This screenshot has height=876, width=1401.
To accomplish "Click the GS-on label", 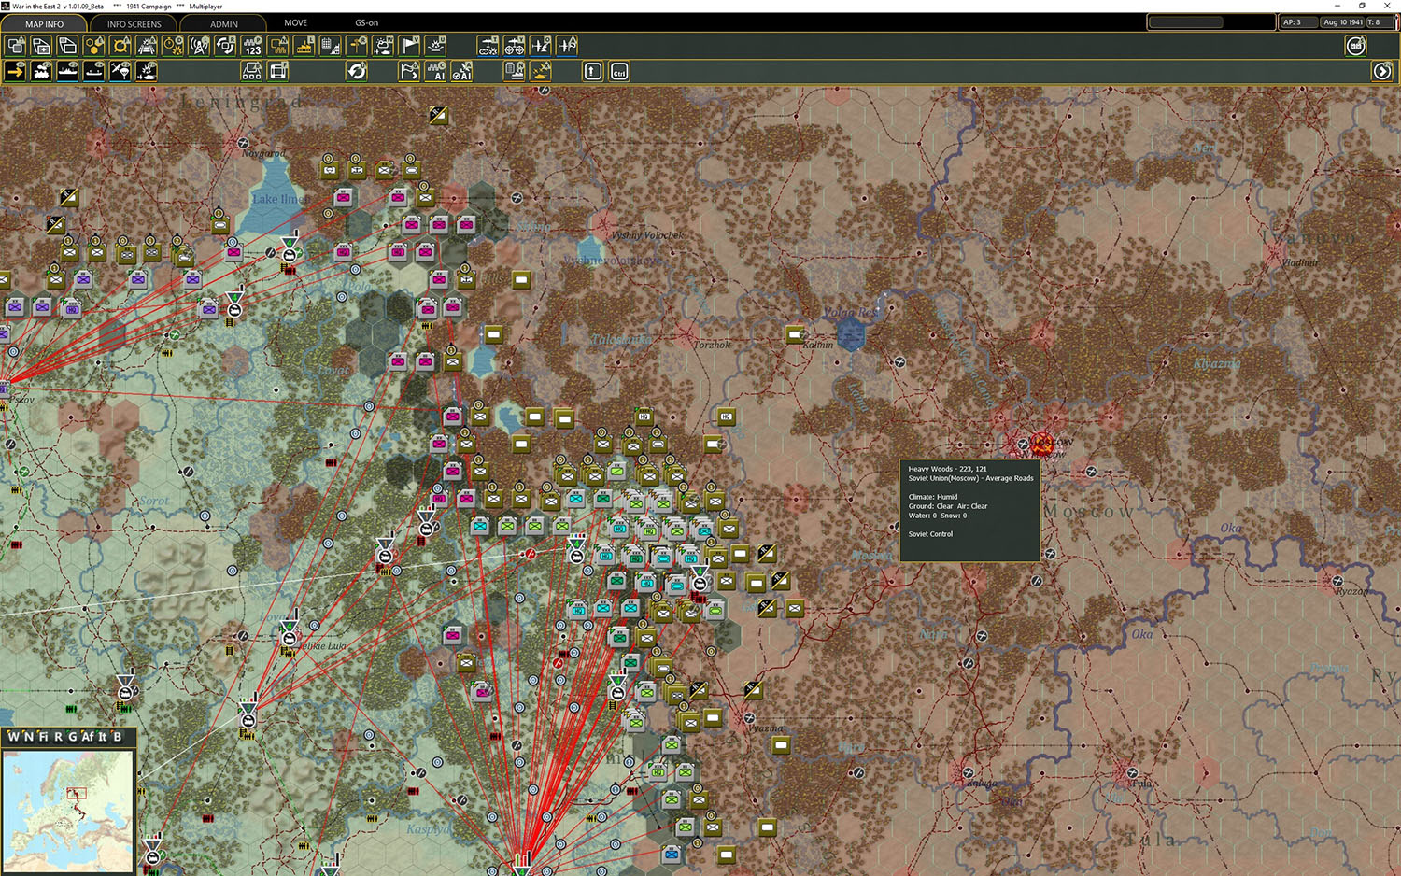I will (366, 22).
